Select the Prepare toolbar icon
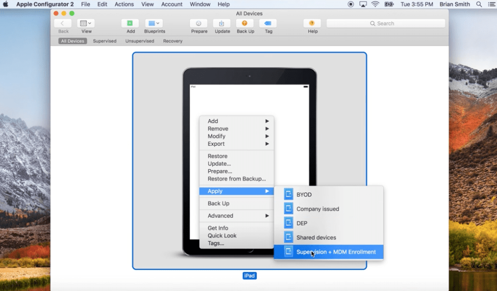497x291 pixels. click(x=199, y=24)
